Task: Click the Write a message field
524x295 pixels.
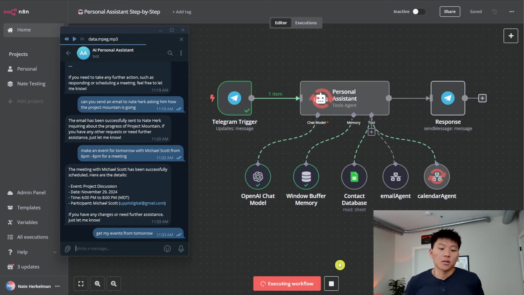Action: pyautogui.click(x=118, y=249)
